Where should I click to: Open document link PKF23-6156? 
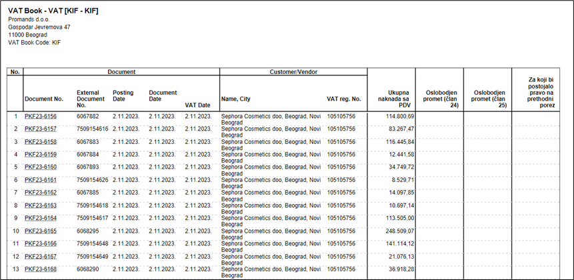pos(41,117)
